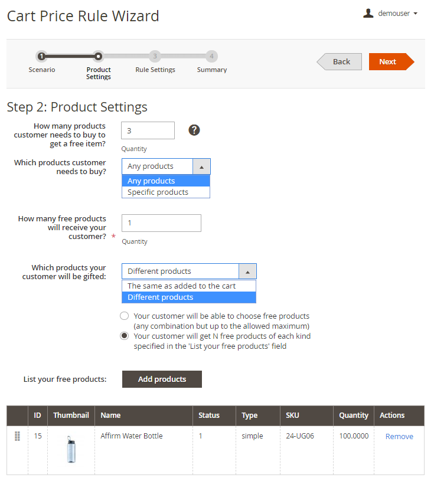Click step 1 Scenario circle in wizard
The height and width of the screenshot is (481, 434).
[41, 57]
